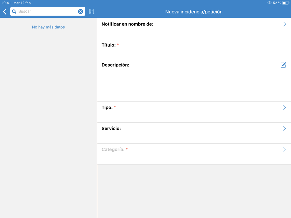Expand the Categoría chevron

(285, 149)
